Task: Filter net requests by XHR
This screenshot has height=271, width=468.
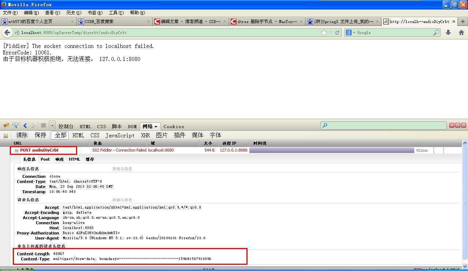Action: (146, 135)
